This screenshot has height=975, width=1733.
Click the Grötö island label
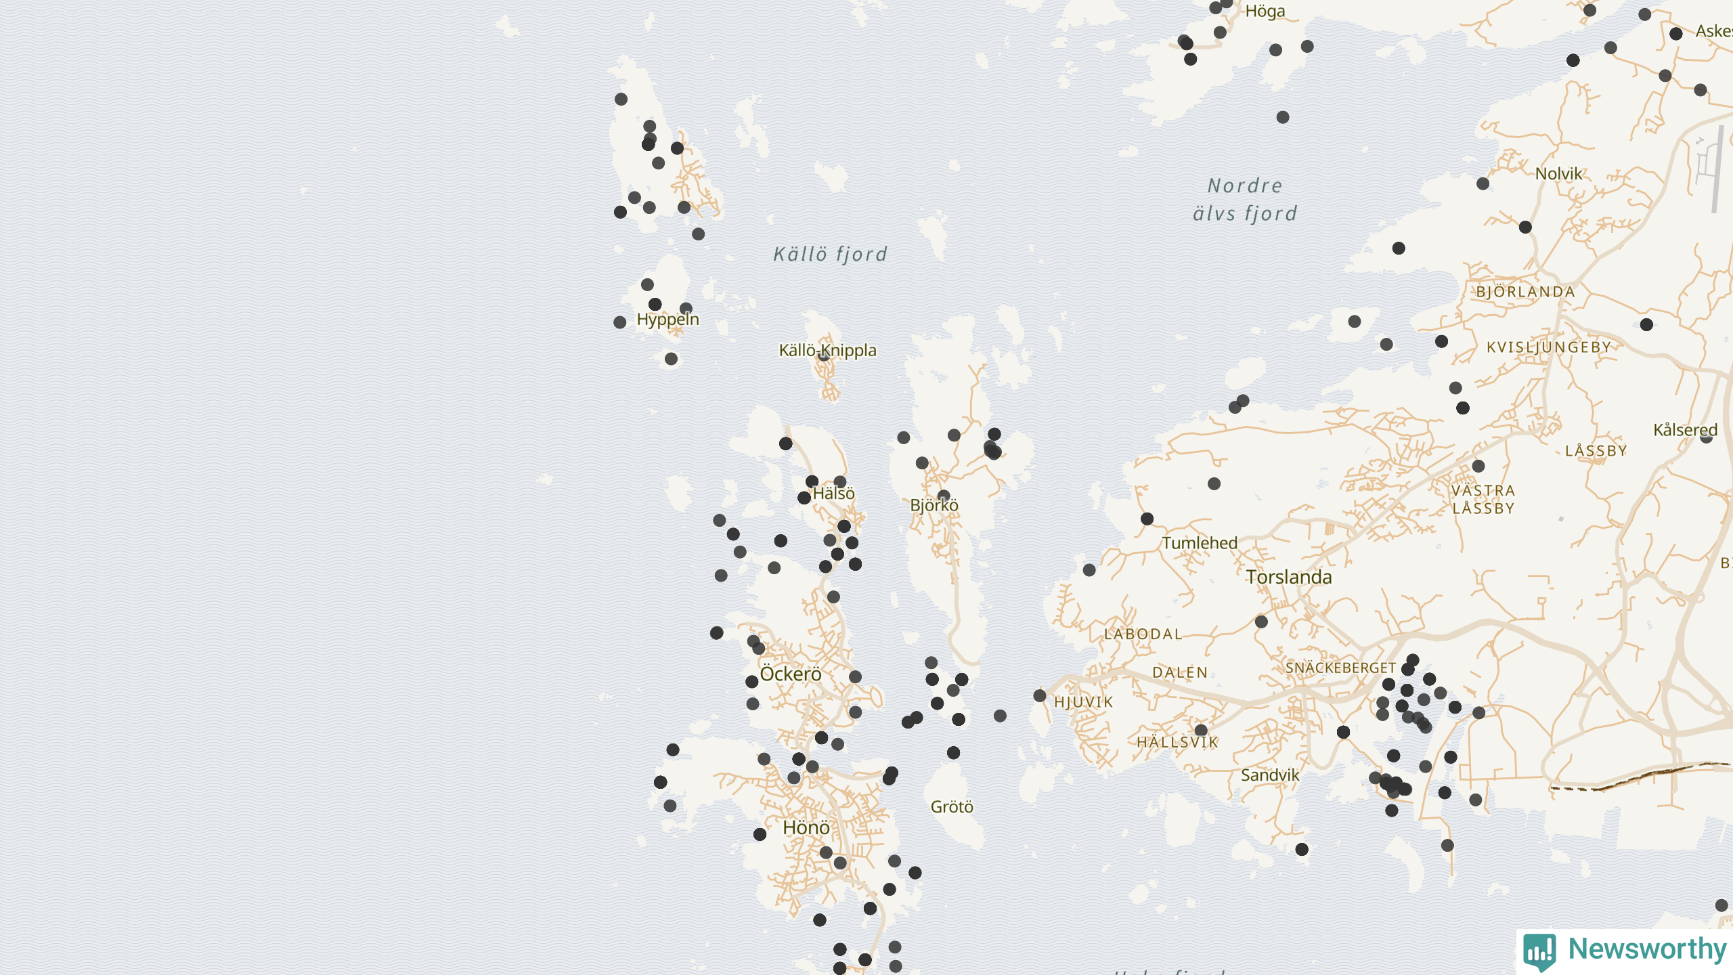coord(952,807)
